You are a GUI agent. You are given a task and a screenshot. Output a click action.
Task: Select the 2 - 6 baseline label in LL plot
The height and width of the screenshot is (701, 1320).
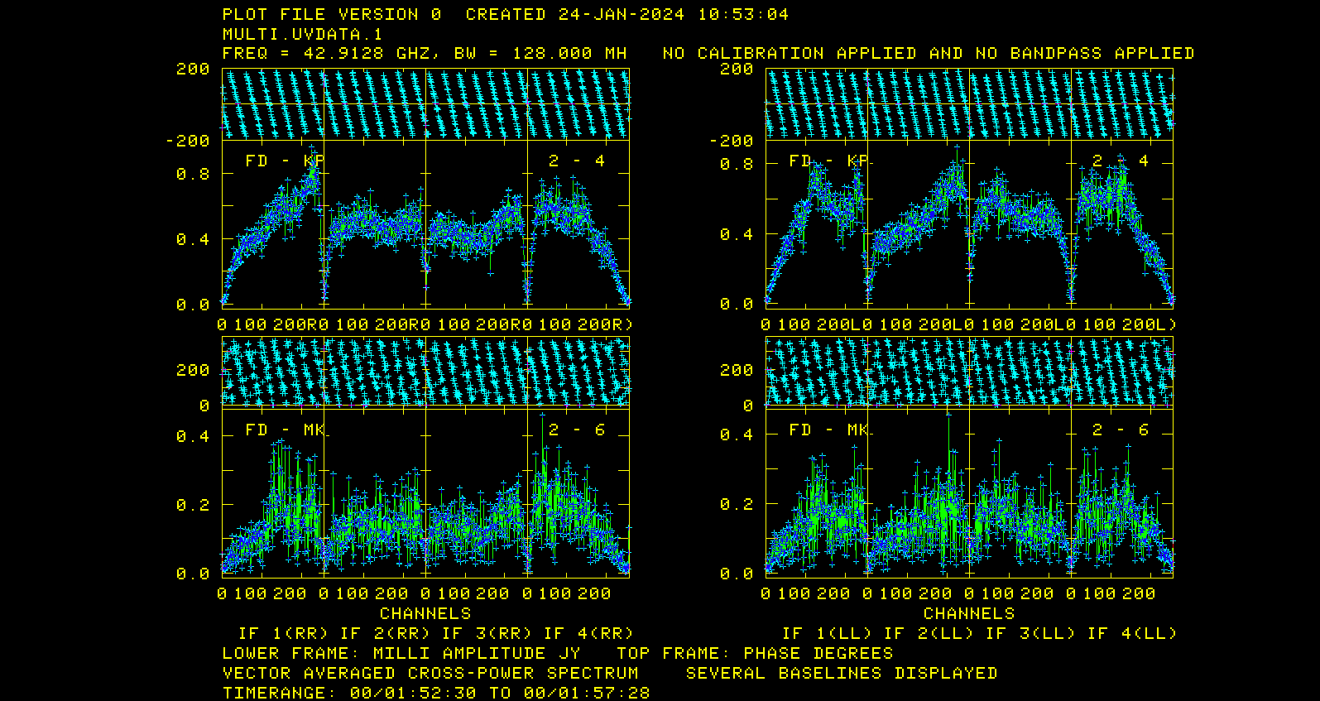(1120, 430)
